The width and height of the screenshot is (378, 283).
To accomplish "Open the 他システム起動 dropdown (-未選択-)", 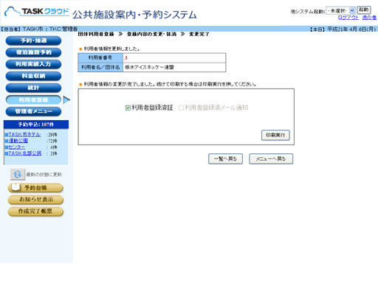I will point(340,10).
